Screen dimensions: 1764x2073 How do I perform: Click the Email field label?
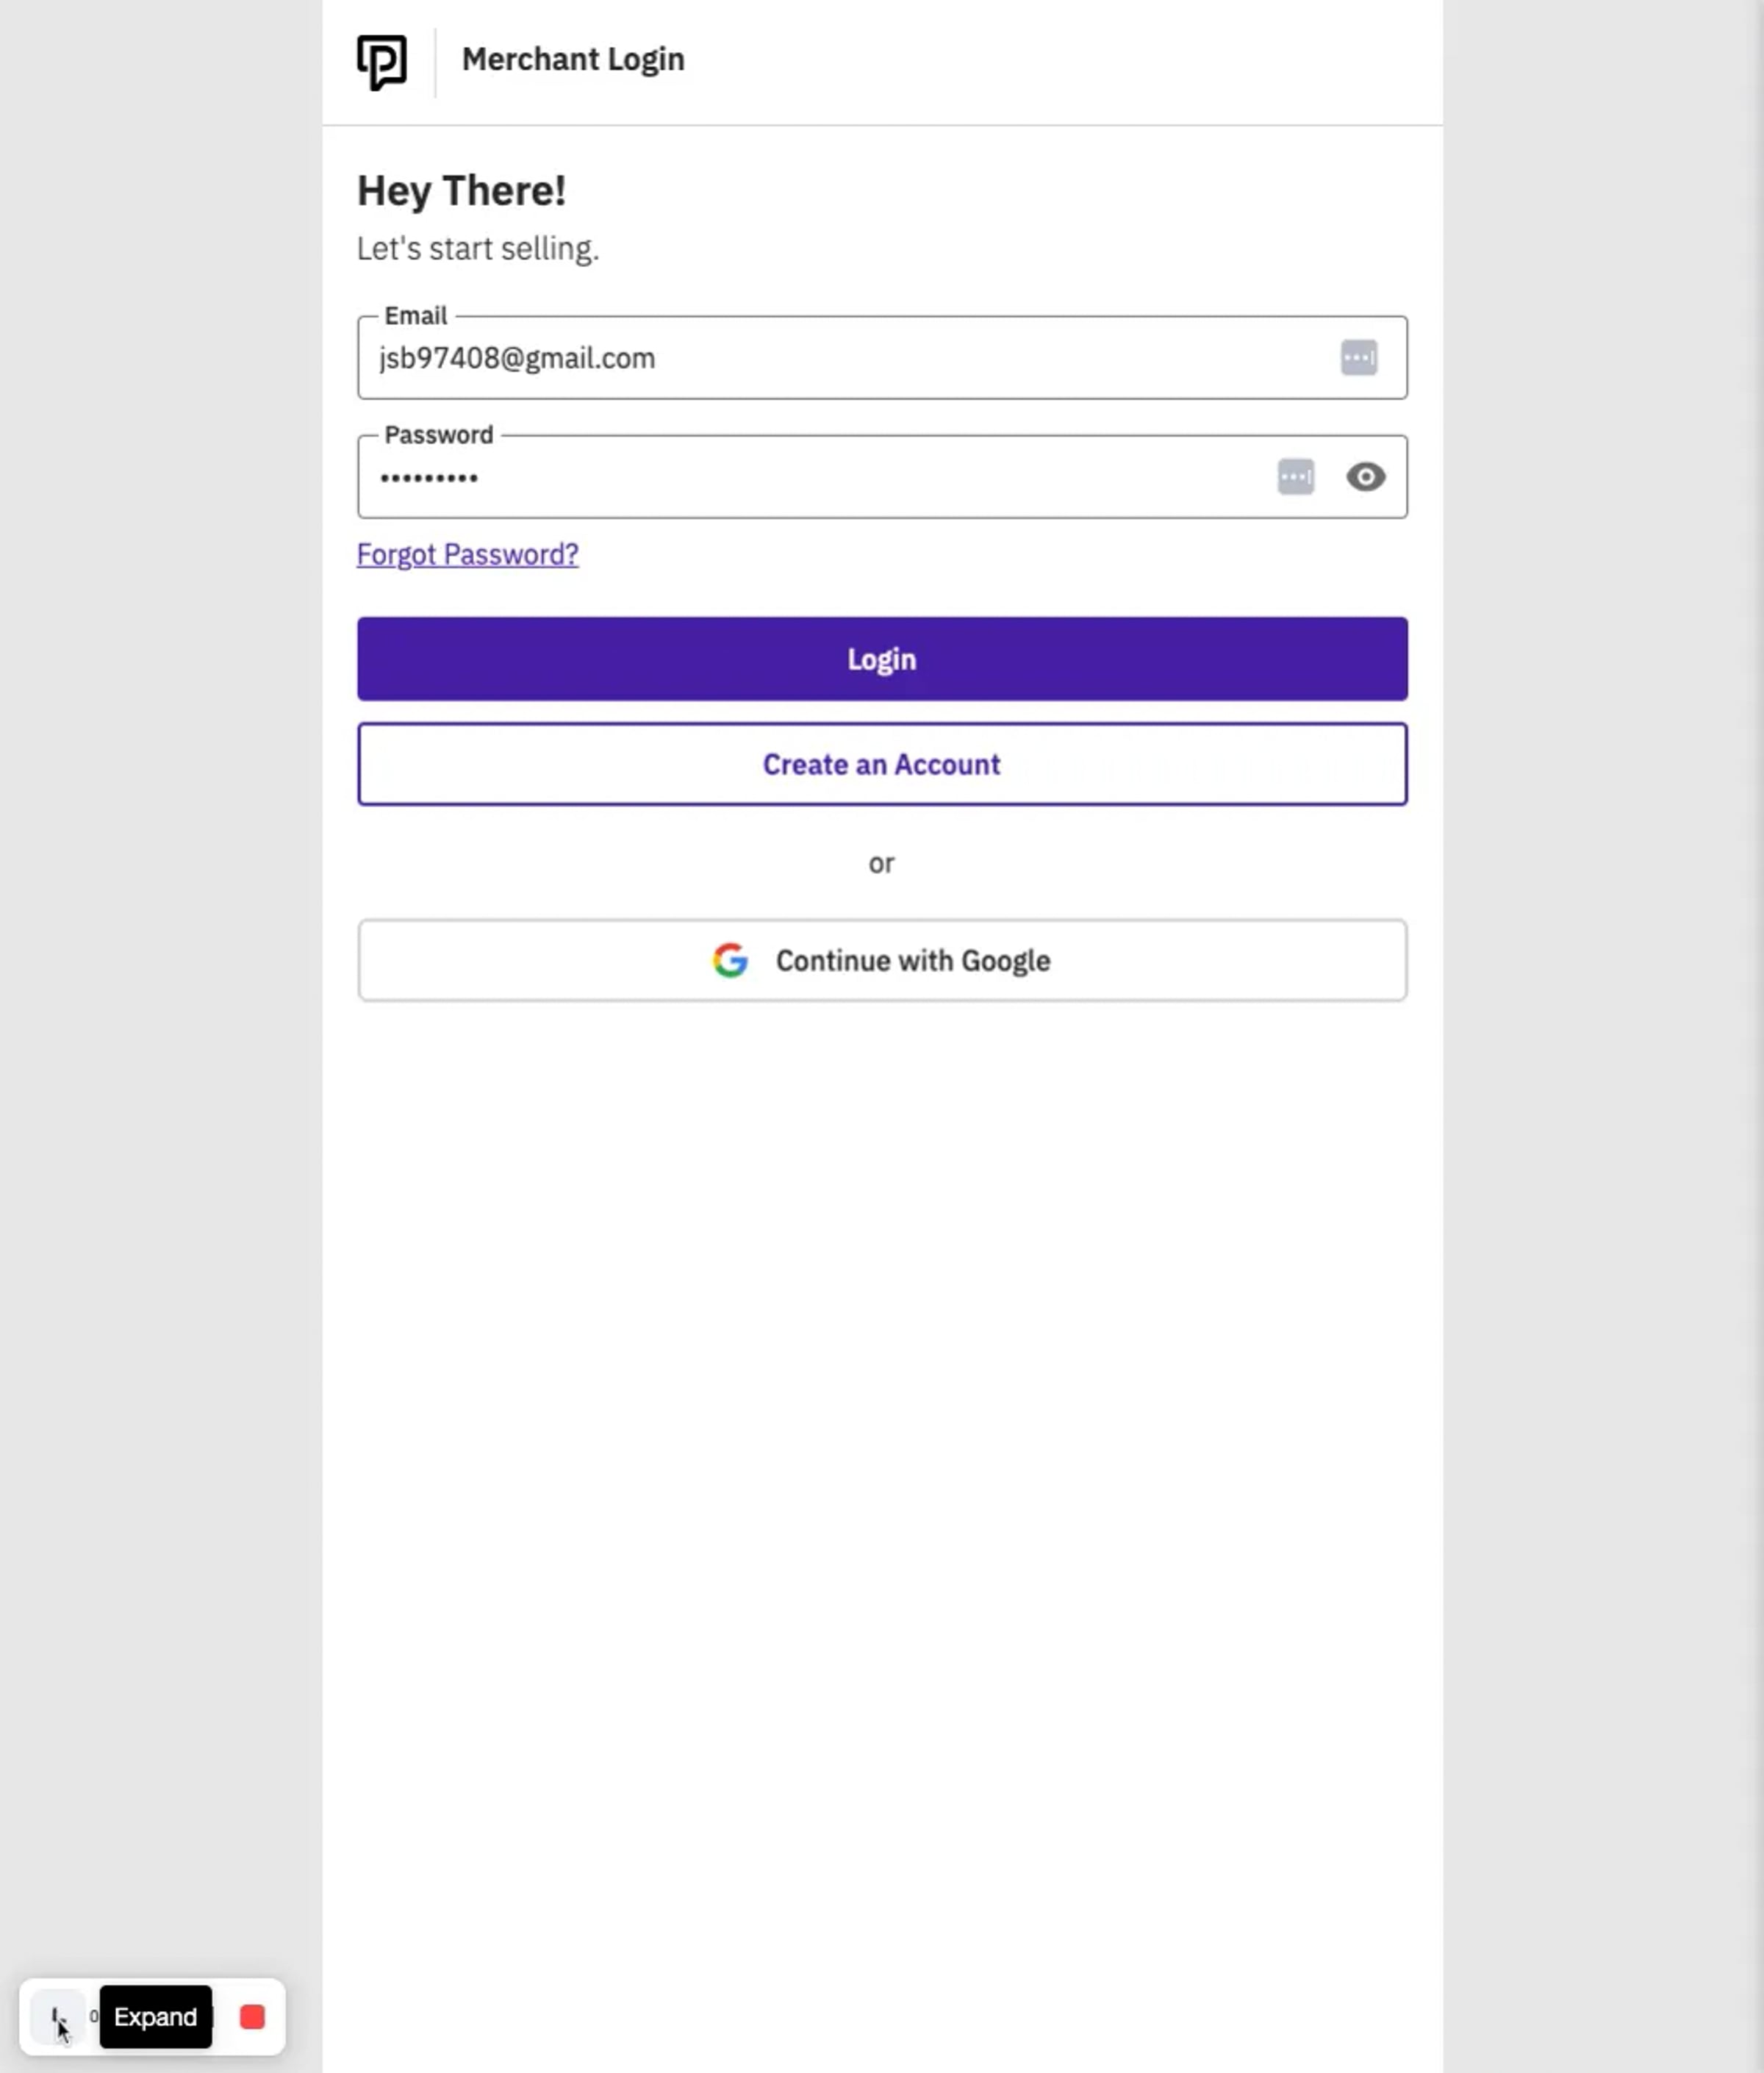click(x=415, y=316)
